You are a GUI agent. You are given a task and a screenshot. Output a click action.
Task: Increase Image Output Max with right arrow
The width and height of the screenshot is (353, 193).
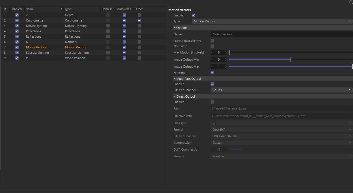[x=226, y=67]
